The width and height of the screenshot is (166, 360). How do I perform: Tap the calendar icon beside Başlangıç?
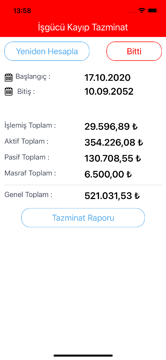[x=9, y=77]
